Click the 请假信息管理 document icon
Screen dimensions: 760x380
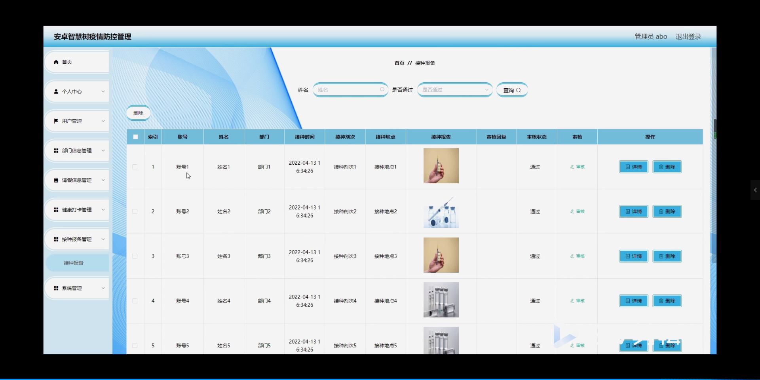click(x=56, y=180)
